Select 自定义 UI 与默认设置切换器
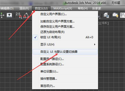 65,52
